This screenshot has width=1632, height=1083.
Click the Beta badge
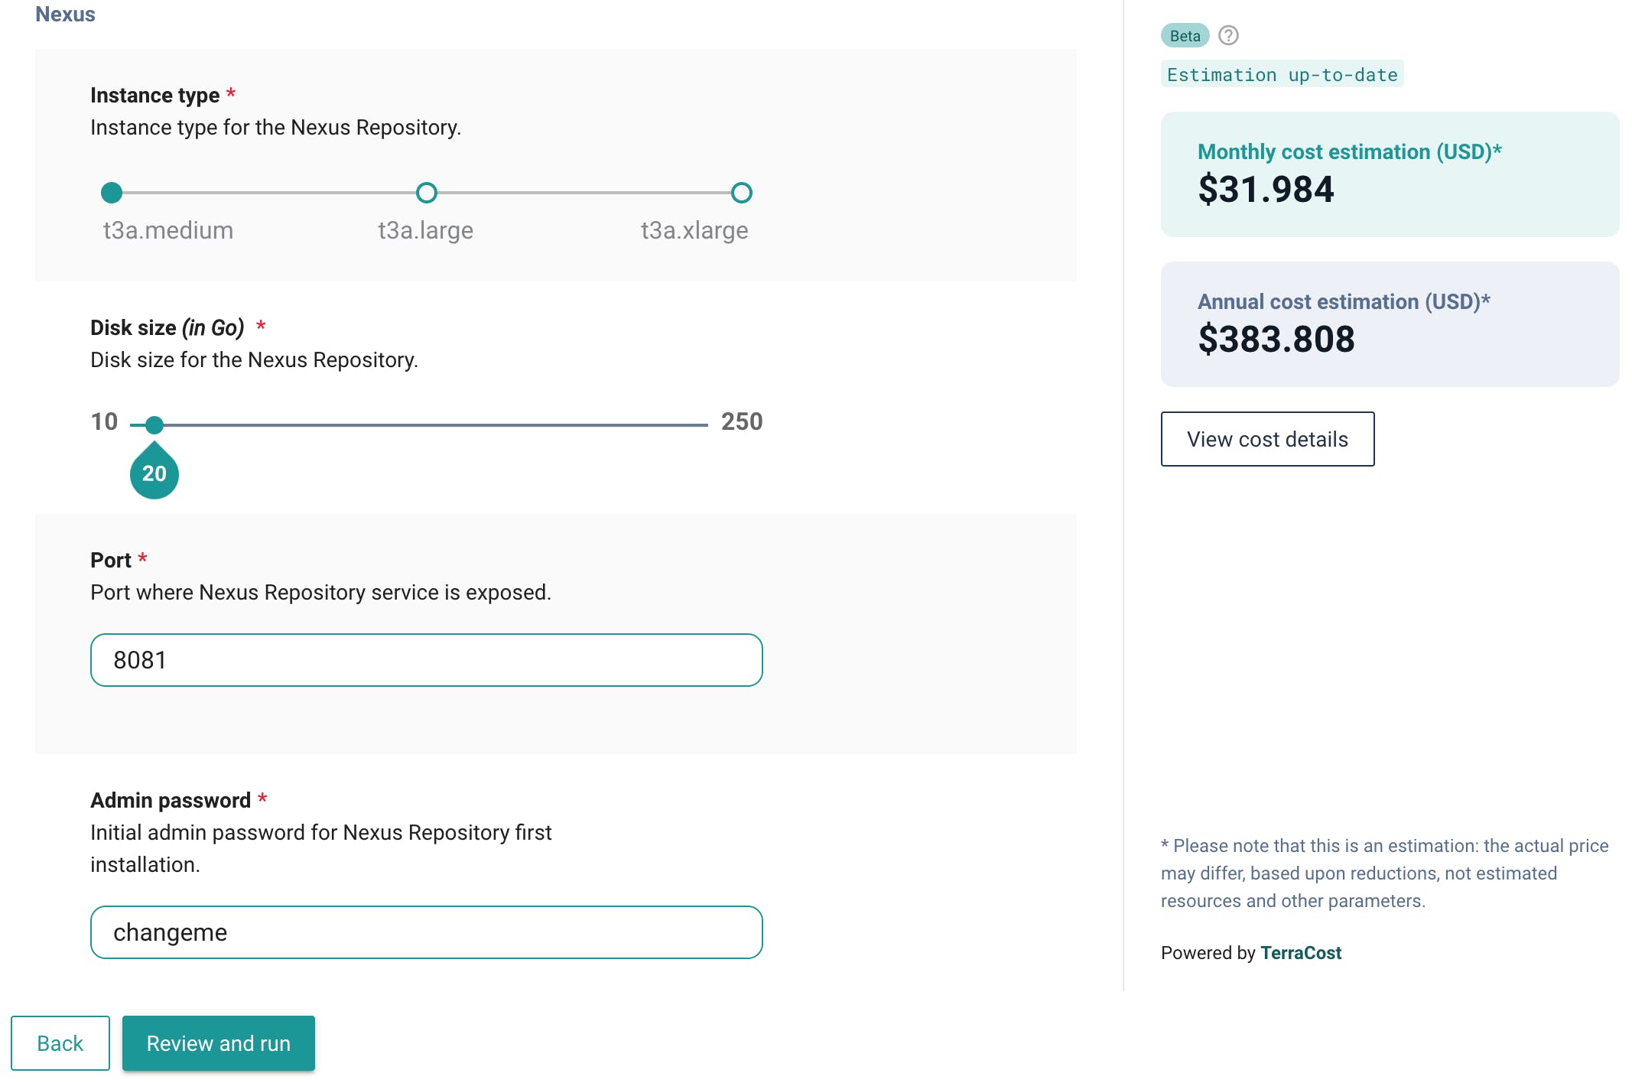(x=1185, y=36)
